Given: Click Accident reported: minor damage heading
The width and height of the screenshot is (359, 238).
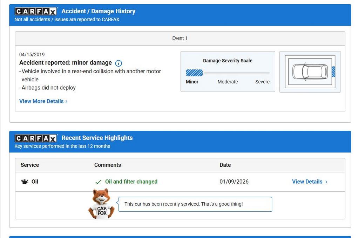Looking at the screenshot, I should click(x=66, y=63).
